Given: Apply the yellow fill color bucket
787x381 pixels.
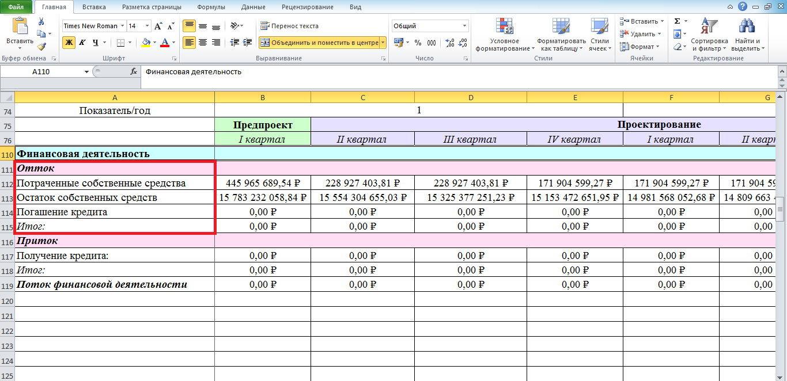Looking at the screenshot, I should point(146,43).
